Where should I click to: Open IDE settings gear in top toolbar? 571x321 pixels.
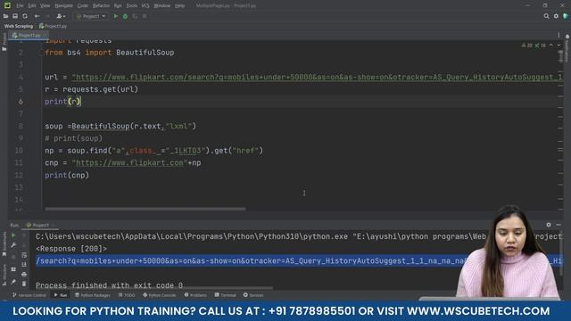tap(556, 16)
